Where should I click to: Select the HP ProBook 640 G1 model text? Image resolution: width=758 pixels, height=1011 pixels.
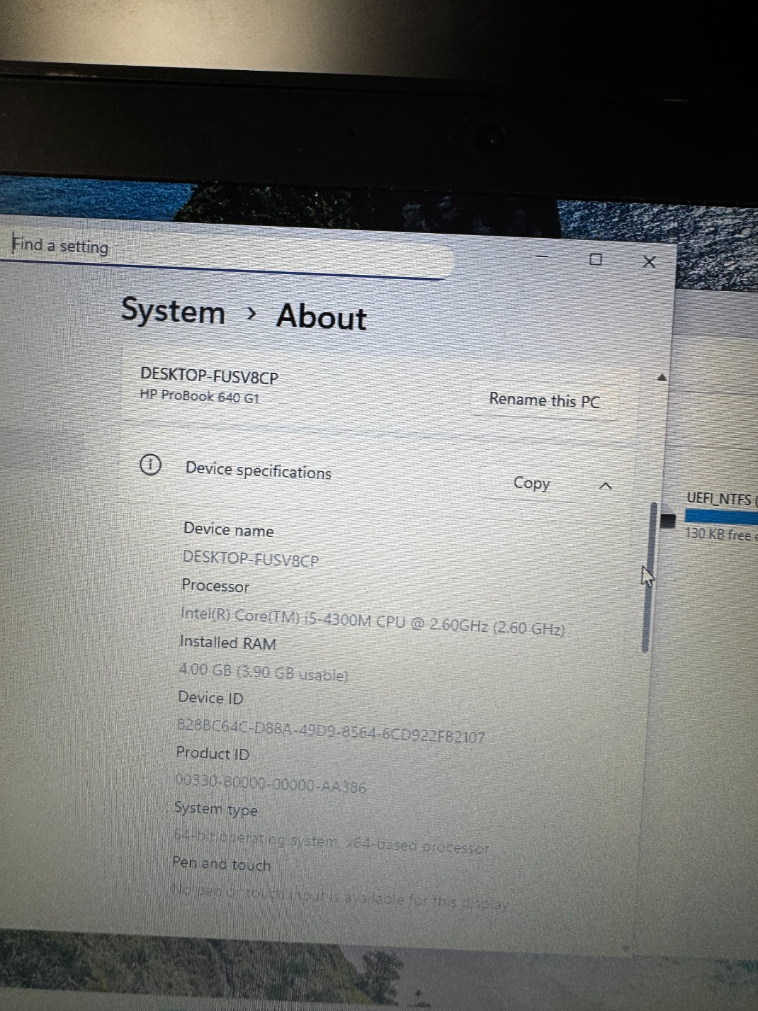200,396
